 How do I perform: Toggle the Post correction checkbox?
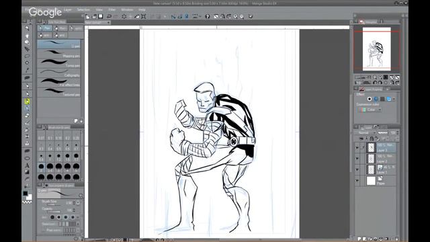[x=44, y=230]
